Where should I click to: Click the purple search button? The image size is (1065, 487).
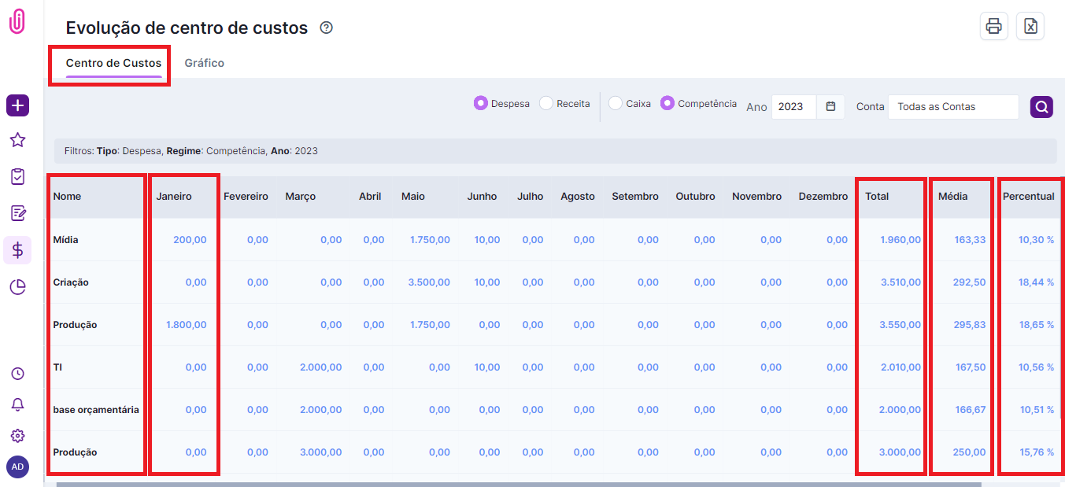pyautogui.click(x=1041, y=107)
